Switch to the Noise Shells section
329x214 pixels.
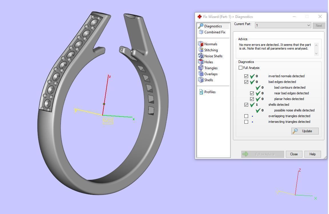click(213, 56)
